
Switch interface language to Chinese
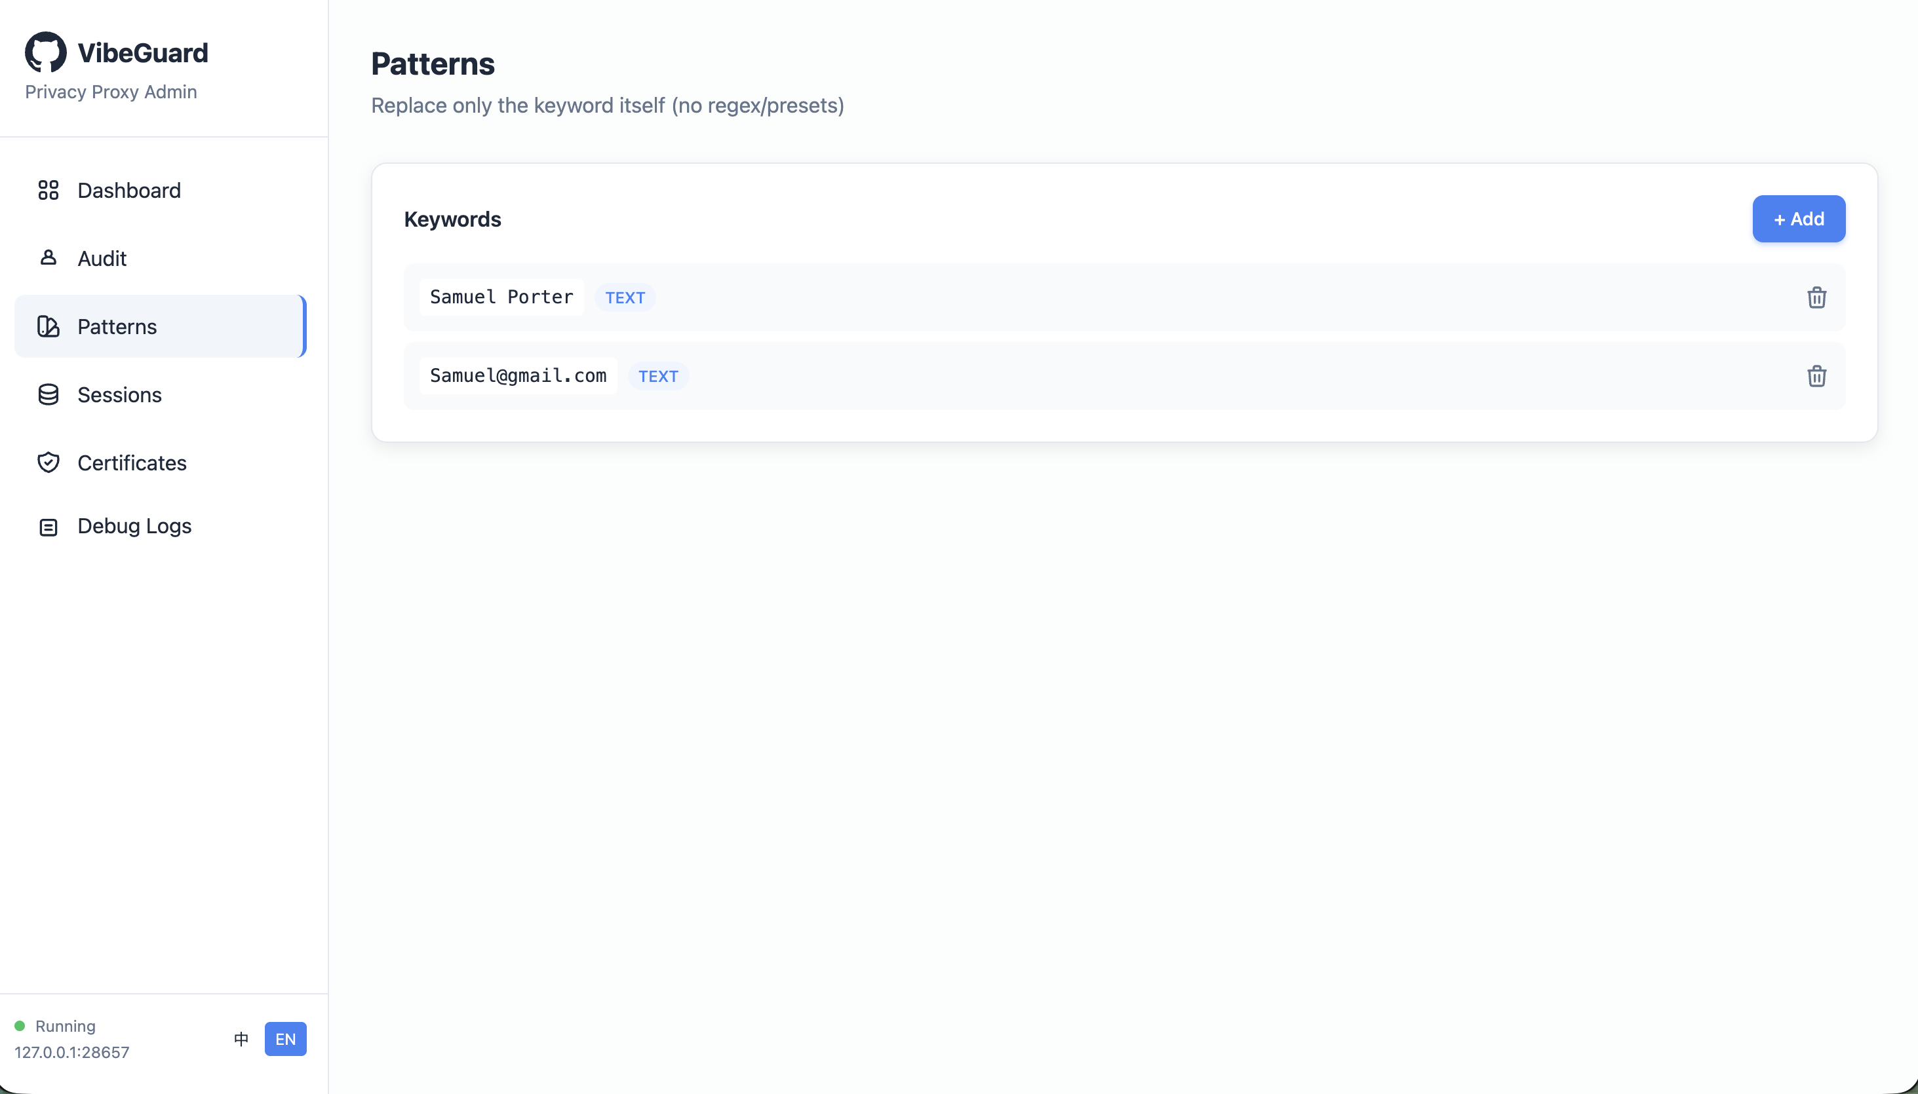(241, 1039)
